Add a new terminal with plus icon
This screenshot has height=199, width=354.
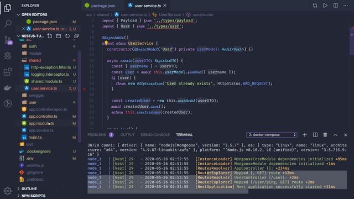(x=305, y=135)
